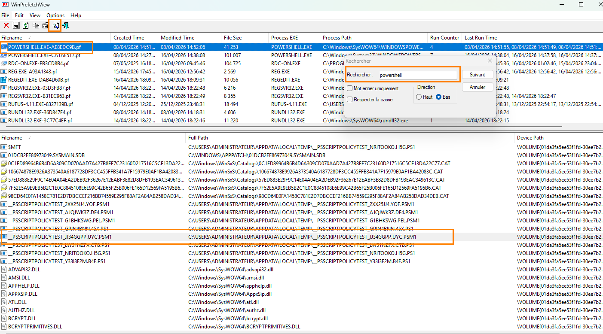
Task: Click the icon of the 01DCB2EF86973049.SYSMAIN.SDB row
Action: [4, 155]
